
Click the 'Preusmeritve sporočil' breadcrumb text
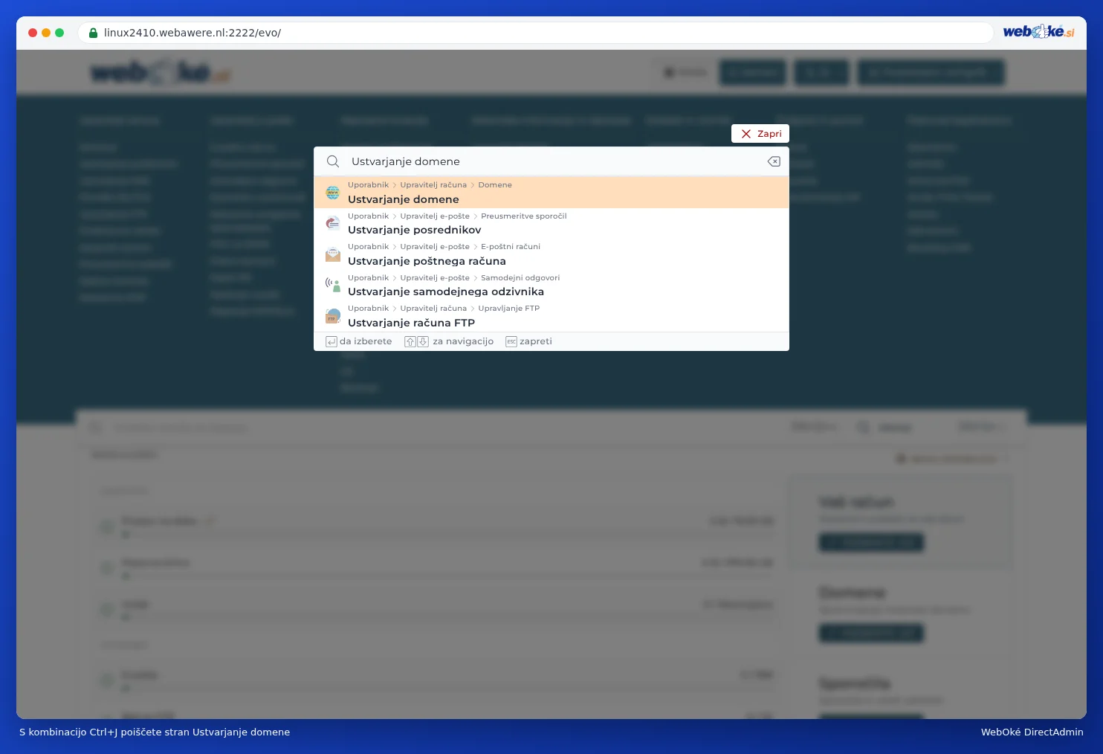tap(524, 216)
